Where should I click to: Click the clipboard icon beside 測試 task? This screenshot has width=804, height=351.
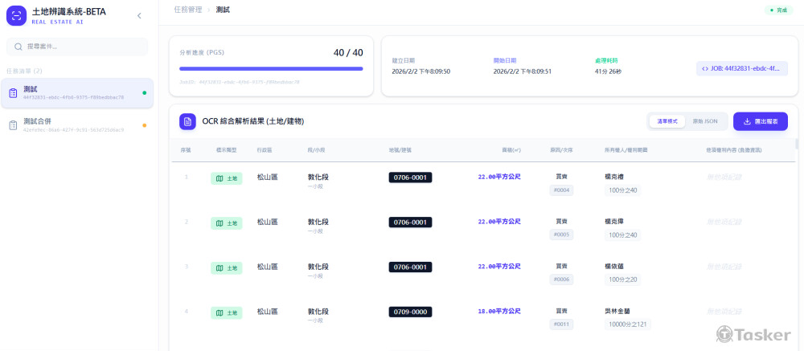(13, 93)
